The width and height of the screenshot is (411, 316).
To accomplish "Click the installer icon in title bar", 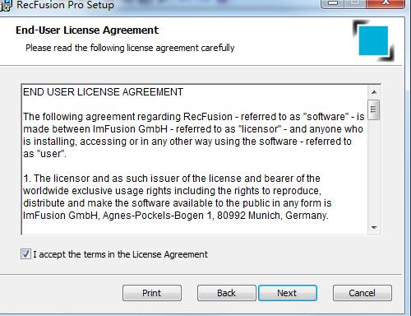I will tap(6, 5).
